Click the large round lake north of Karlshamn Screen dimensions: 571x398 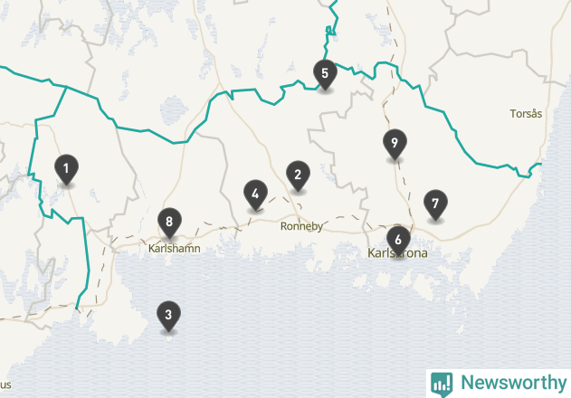(x=174, y=110)
